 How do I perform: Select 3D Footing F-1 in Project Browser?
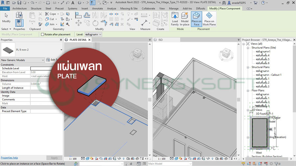click(x=264, y=114)
